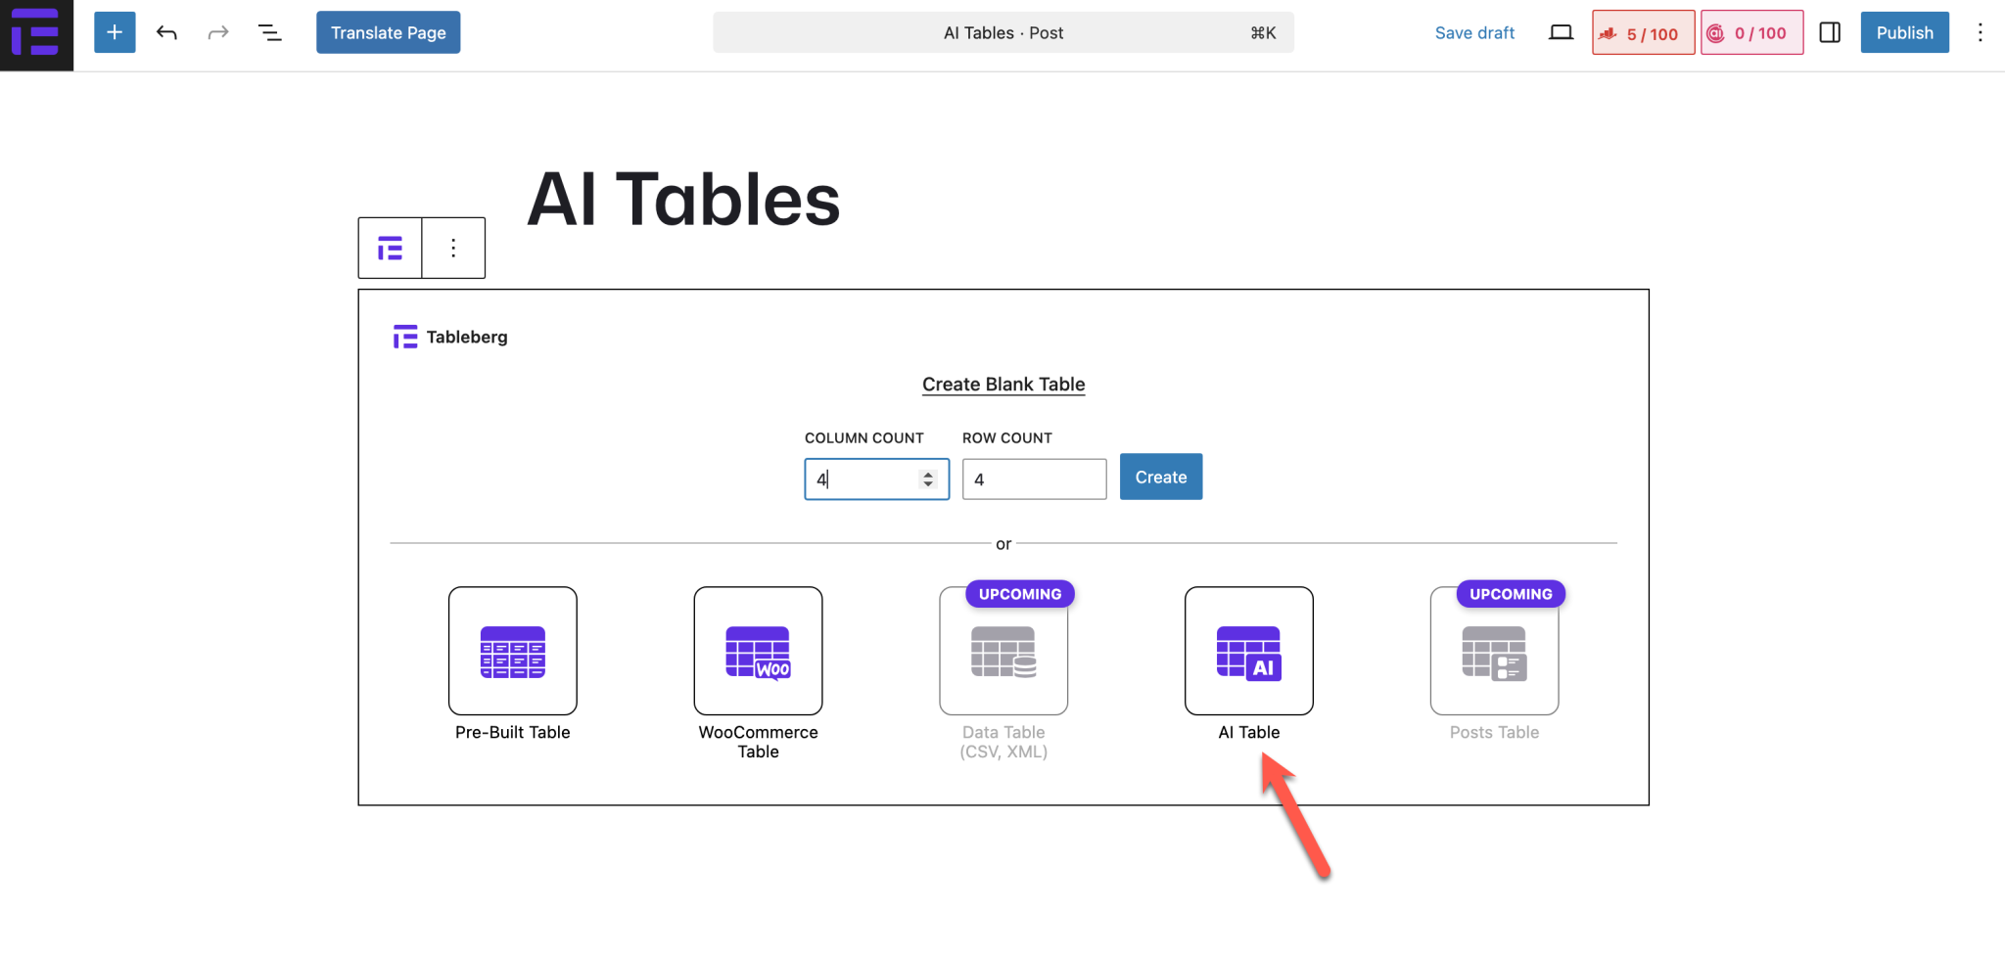Redo the last undone change
2005x957 pixels.
click(218, 32)
